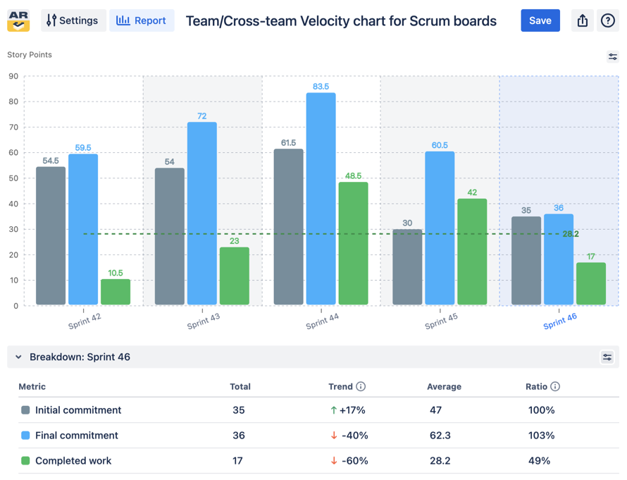Click the AR workspace logo icon
Viewport: 627px width, 480px height.
[x=18, y=20]
